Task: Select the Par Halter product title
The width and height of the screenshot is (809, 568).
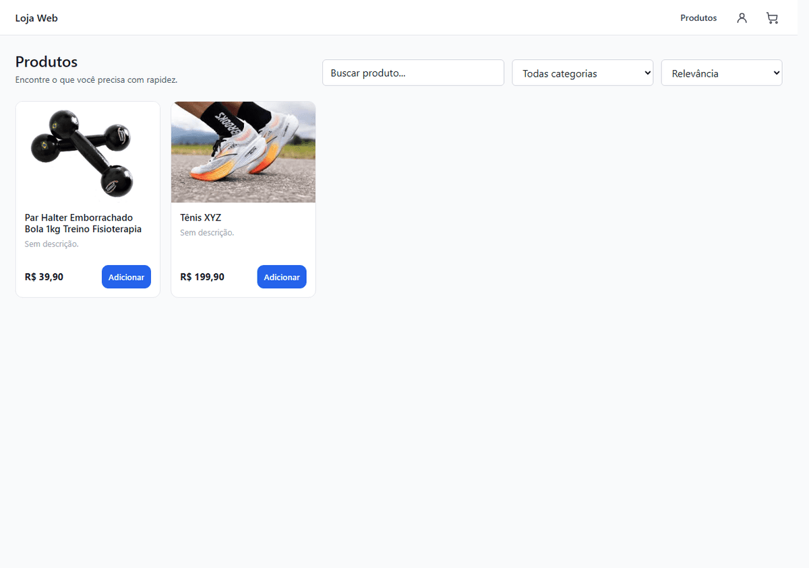Action: click(82, 223)
